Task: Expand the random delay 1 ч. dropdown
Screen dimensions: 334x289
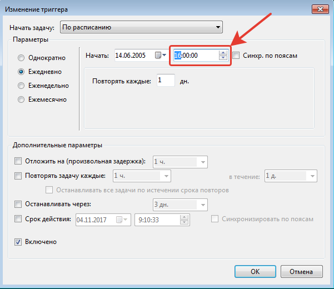Action: [180, 162]
